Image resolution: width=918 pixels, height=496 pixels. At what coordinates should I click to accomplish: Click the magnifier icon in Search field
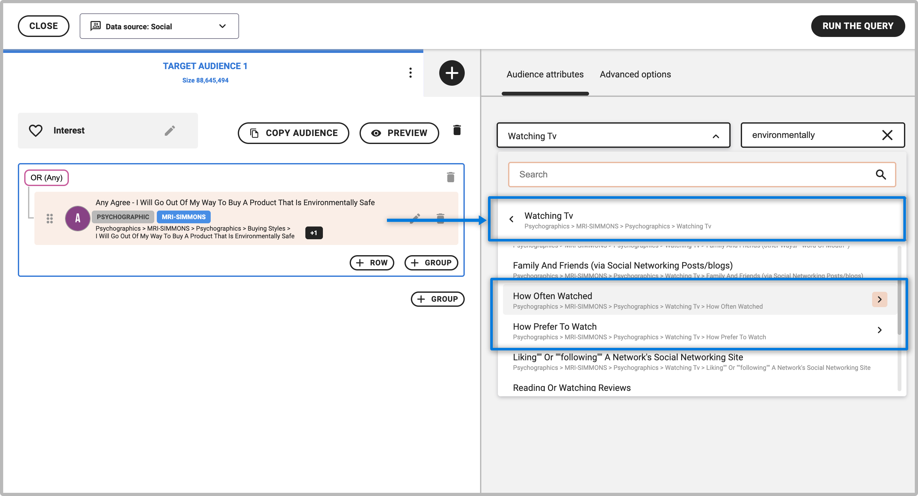(881, 175)
